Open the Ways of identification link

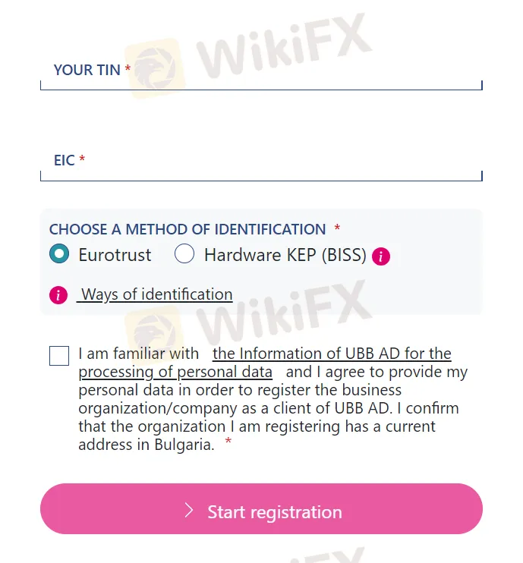click(156, 294)
